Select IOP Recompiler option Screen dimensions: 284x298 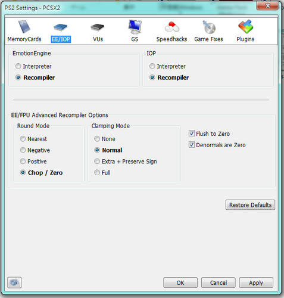[x=169, y=77]
